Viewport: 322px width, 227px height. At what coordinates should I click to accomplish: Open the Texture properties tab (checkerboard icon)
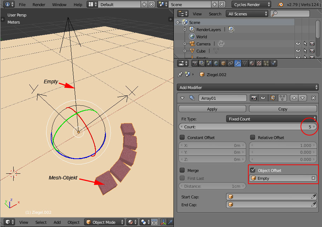point(259,64)
